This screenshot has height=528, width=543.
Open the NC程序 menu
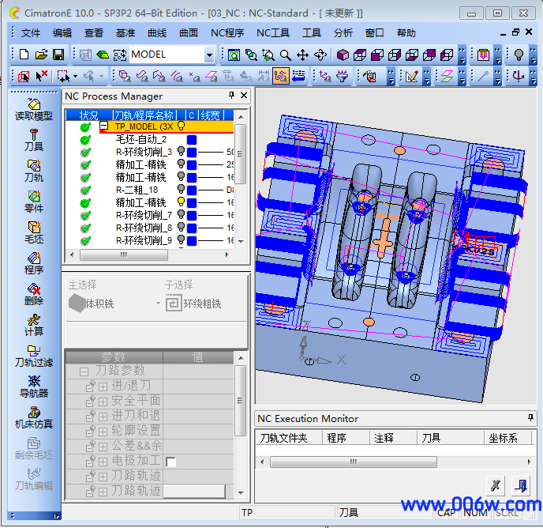coord(227,33)
